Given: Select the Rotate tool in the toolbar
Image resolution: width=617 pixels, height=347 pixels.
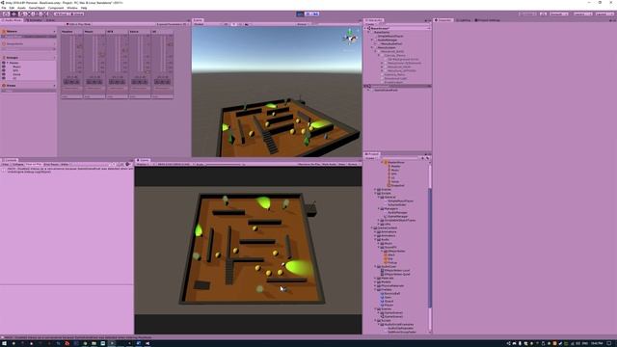Looking at the screenshot, I should click(21, 13).
